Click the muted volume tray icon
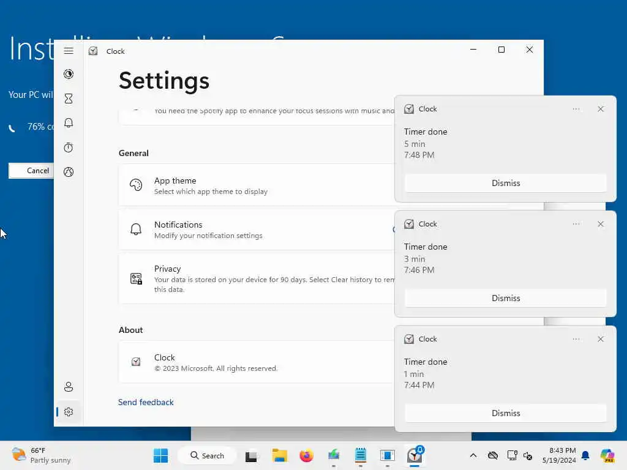The height and width of the screenshot is (470, 627). pyautogui.click(x=527, y=455)
